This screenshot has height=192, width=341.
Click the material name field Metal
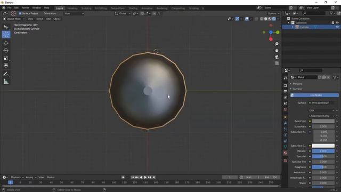(x=307, y=77)
